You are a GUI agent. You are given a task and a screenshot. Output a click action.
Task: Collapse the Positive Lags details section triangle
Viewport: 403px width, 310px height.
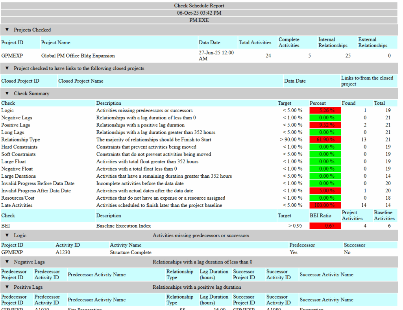pyautogui.click(x=7, y=287)
